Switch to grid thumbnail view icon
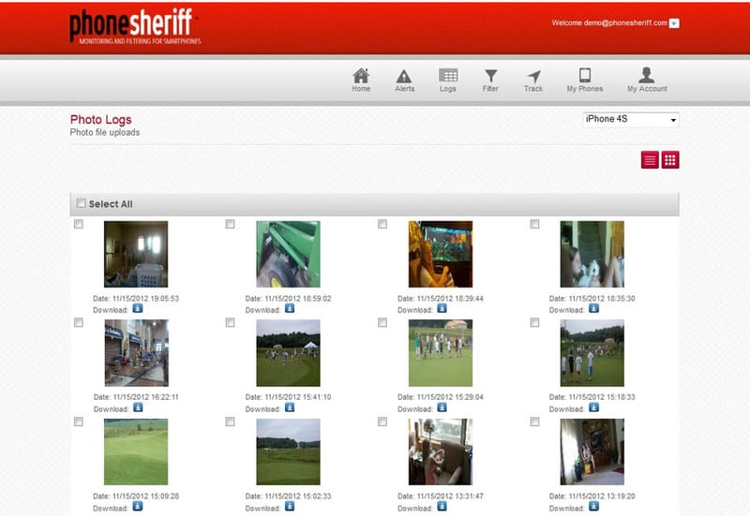The height and width of the screenshot is (518, 750). [x=670, y=160]
